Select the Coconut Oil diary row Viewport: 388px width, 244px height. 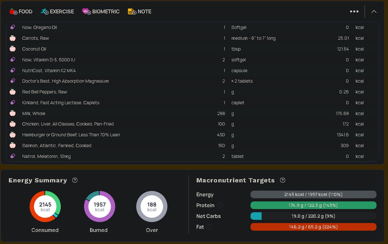click(193, 49)
